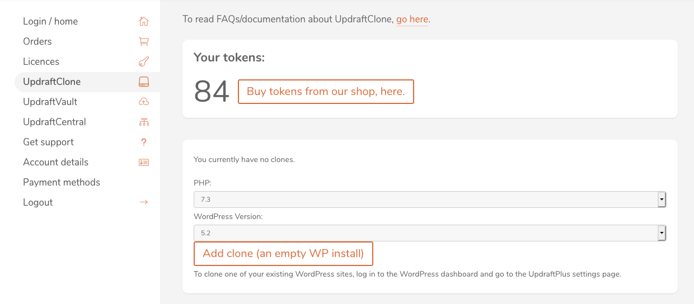
Task: Click the arrow icon next to Logout
Action: 144,202
